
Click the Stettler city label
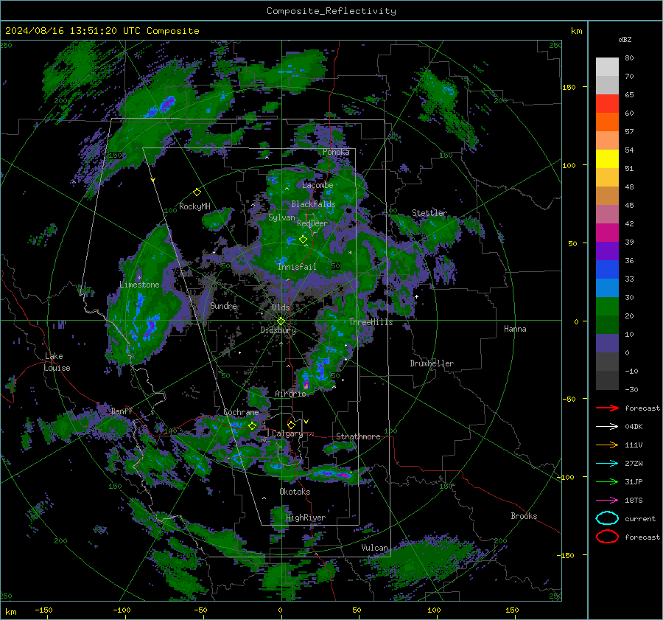429,213
